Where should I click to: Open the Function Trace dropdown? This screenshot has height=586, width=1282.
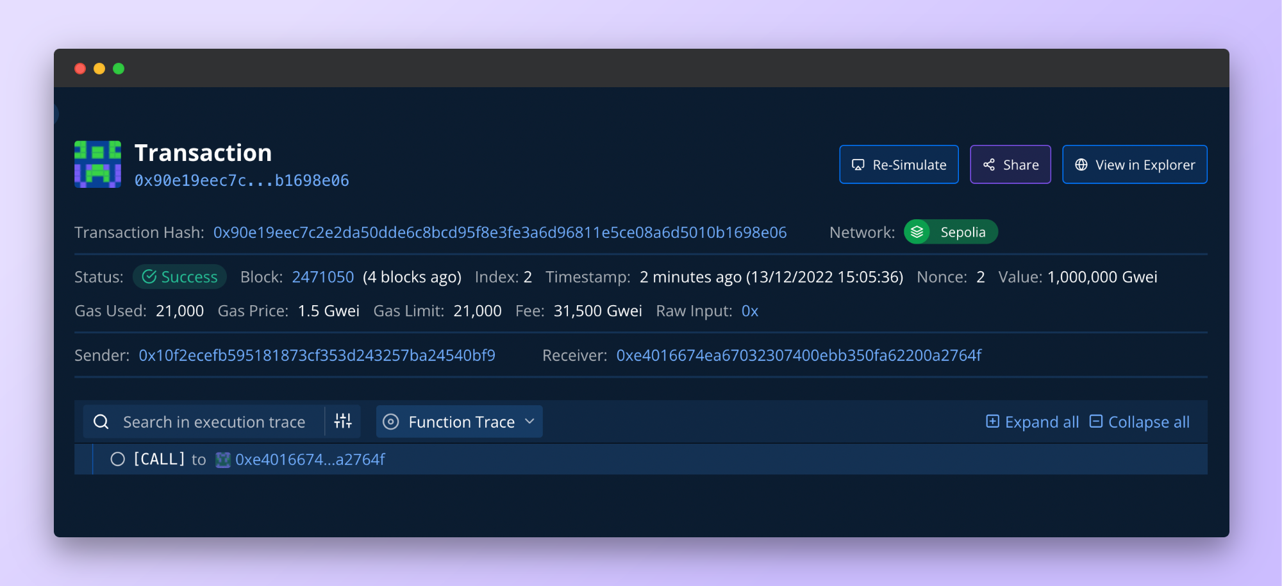coord(460,421)
